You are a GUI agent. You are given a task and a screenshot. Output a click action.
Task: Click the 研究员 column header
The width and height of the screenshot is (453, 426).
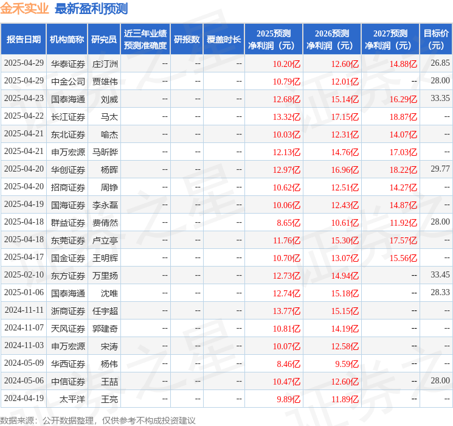[x=104, y=40]
